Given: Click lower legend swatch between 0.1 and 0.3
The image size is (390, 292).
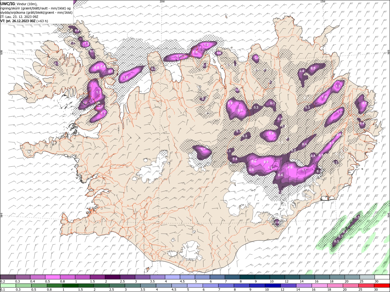Looking at the screenshot, I should click(8, 286).
